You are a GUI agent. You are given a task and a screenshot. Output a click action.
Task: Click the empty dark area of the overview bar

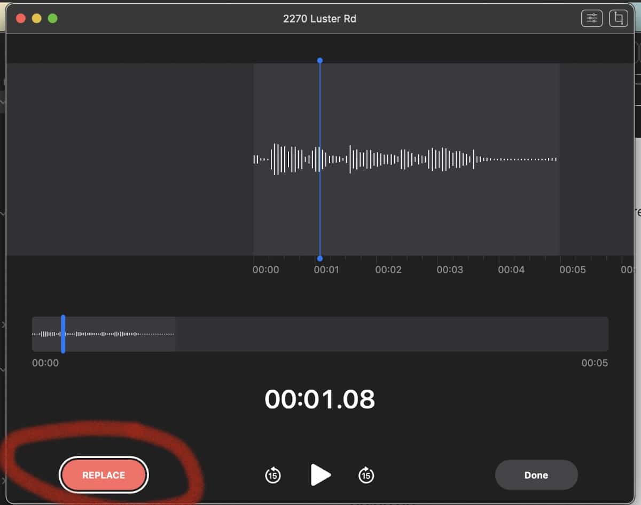point(390,334)
